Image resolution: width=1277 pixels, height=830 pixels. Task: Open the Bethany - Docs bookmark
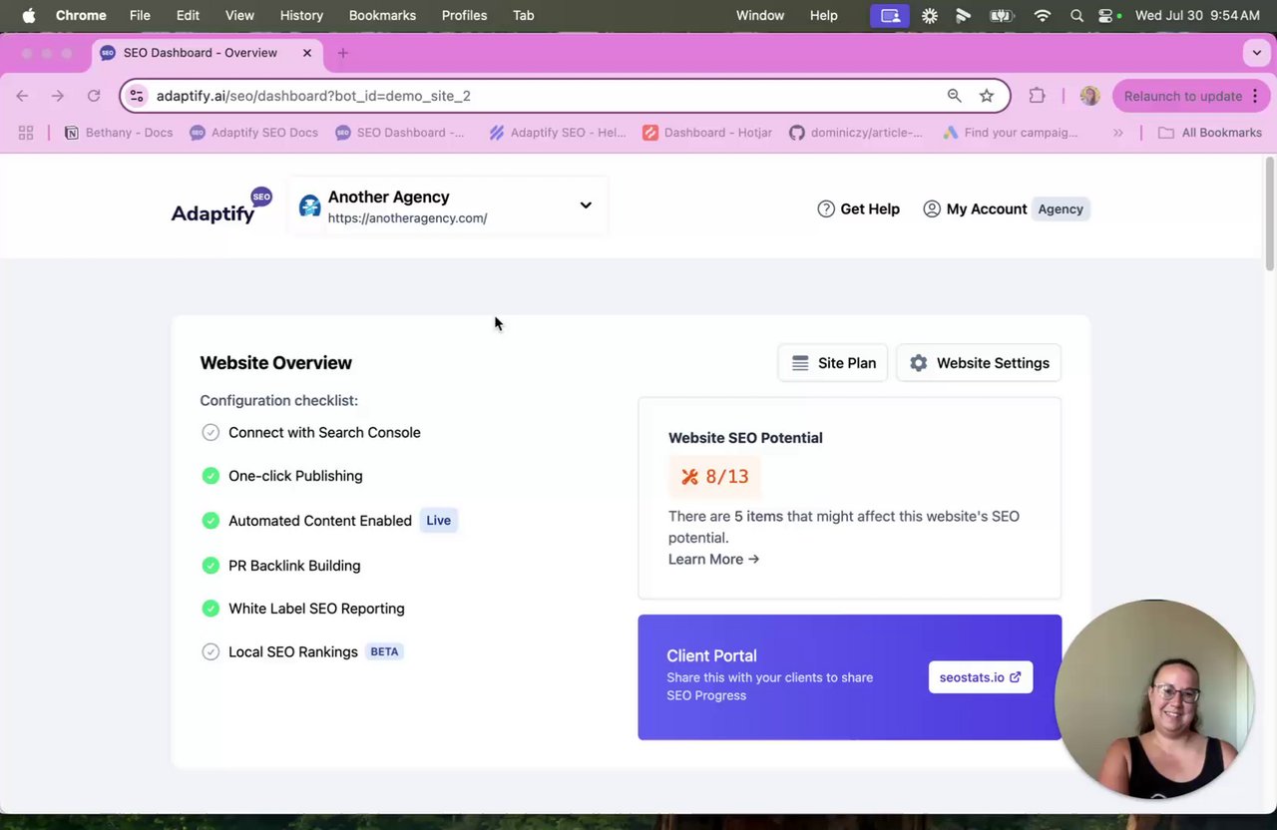(119, 133)
